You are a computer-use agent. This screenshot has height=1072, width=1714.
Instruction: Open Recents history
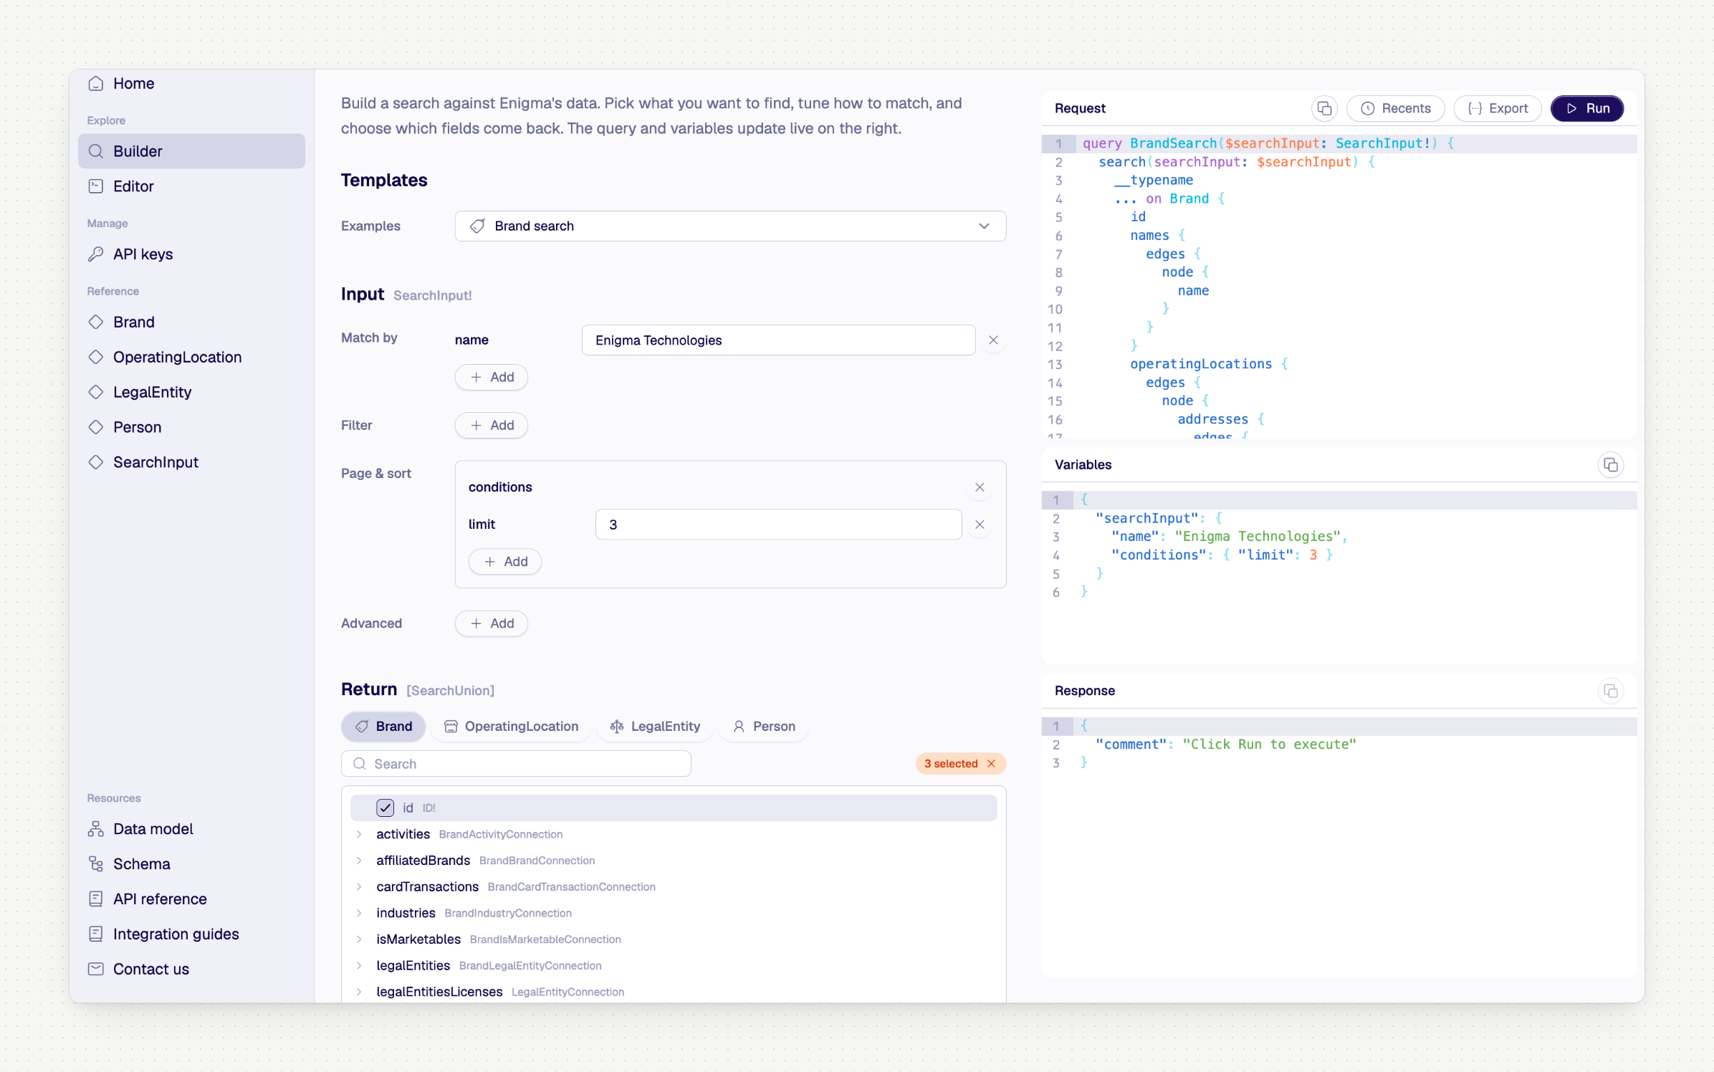(x=1395, y=108)
